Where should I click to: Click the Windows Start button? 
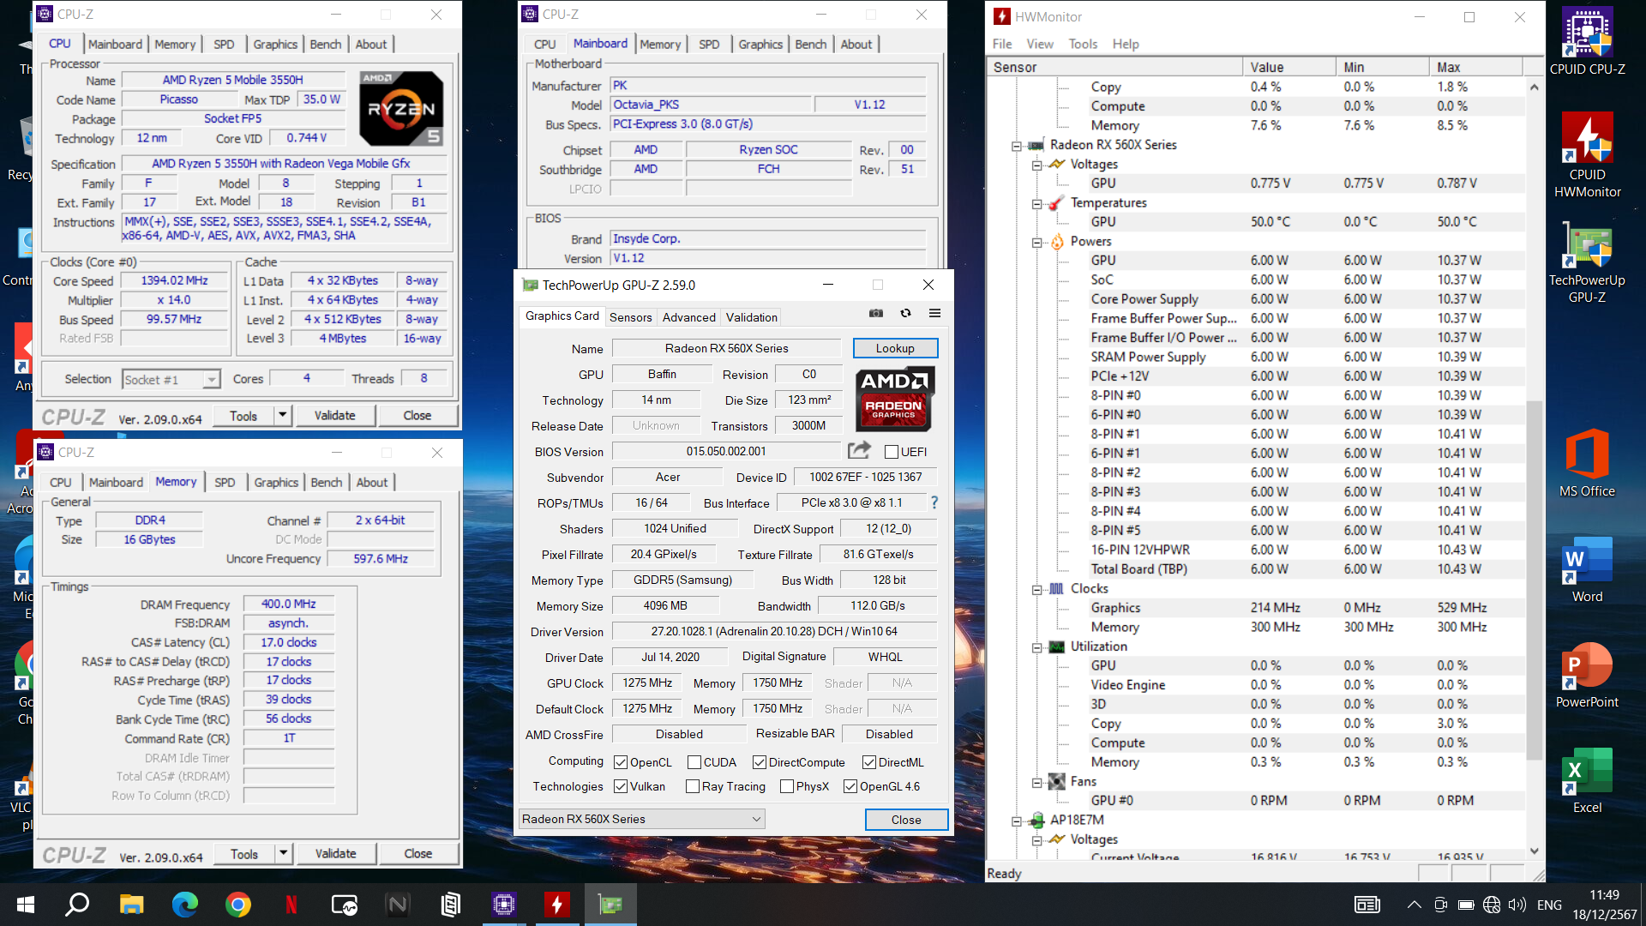pos(26,904)
